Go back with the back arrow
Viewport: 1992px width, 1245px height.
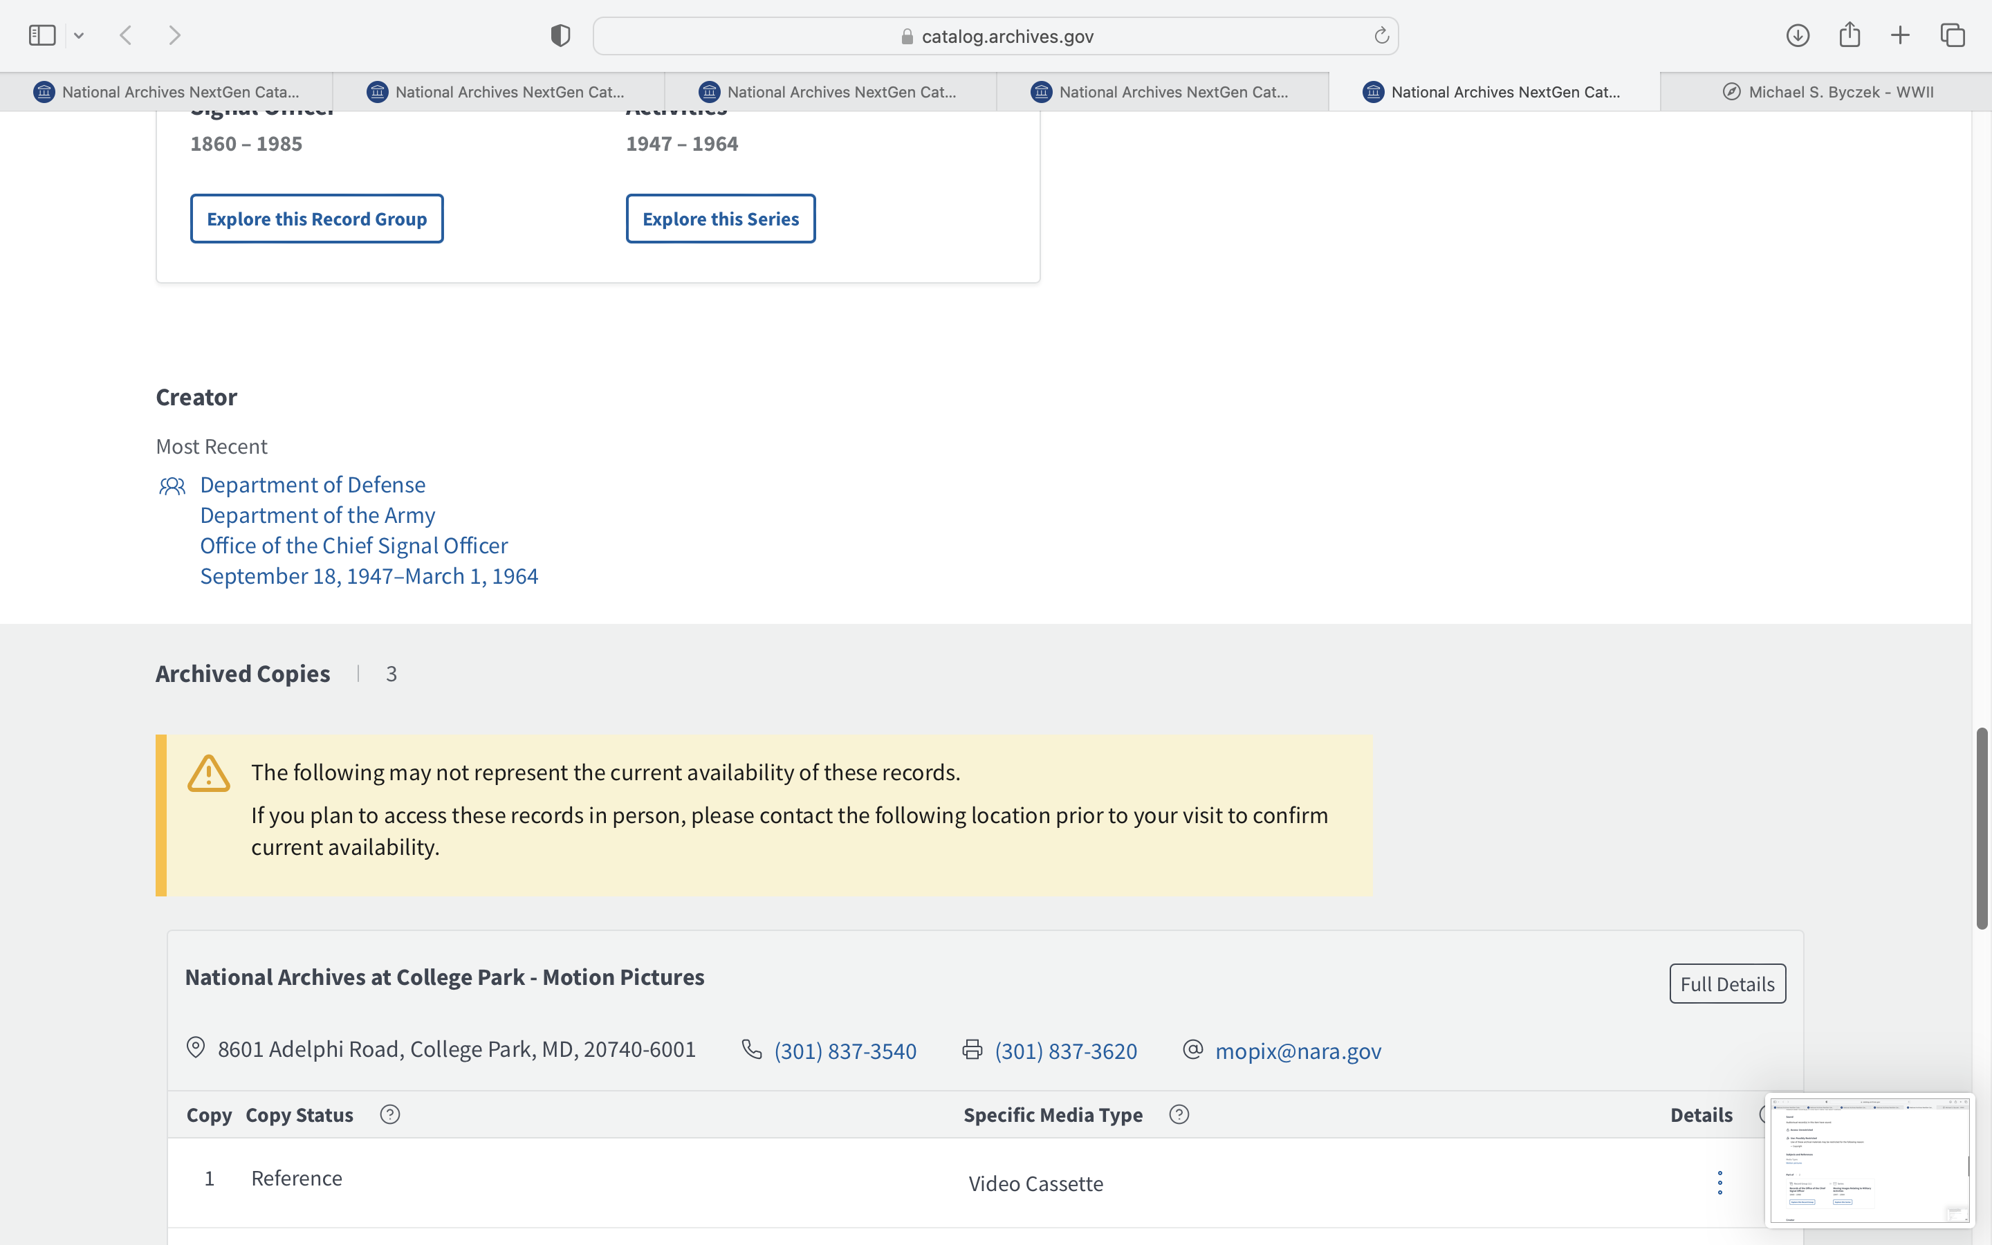(x=126, y=35)
